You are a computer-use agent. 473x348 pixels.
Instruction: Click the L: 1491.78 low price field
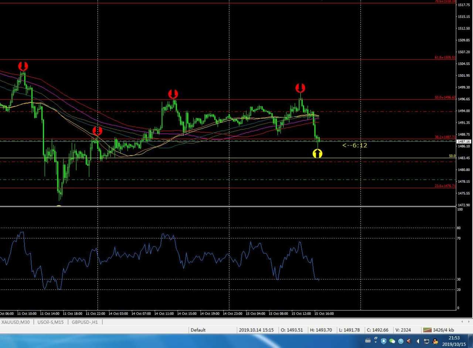(x=349, y=330)
